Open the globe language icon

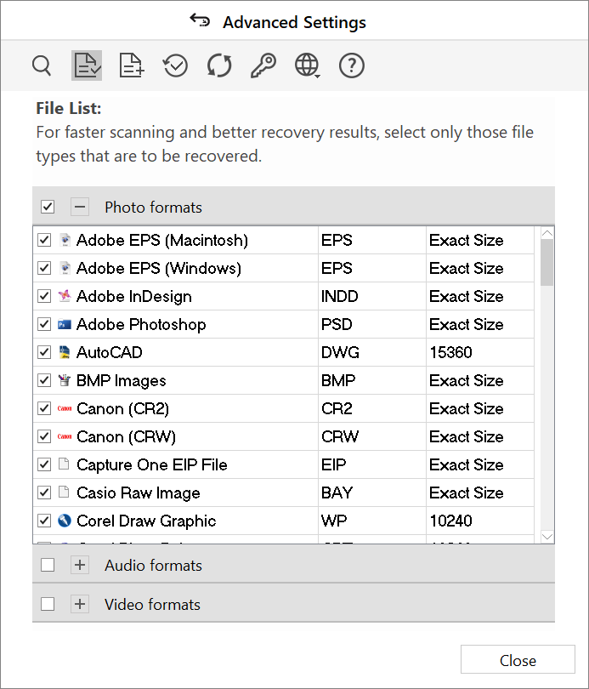(307, 65)
